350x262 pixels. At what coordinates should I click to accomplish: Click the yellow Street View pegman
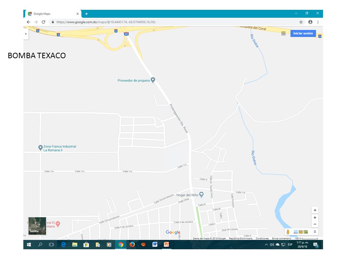[288, 232]
